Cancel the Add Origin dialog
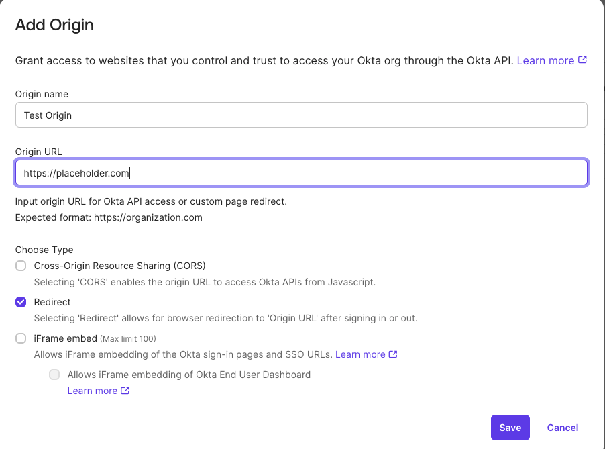 point(563,428)
